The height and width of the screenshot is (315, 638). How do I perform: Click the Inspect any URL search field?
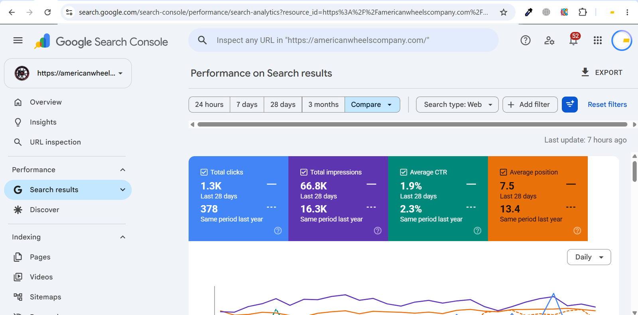click(x=343, y=40)
